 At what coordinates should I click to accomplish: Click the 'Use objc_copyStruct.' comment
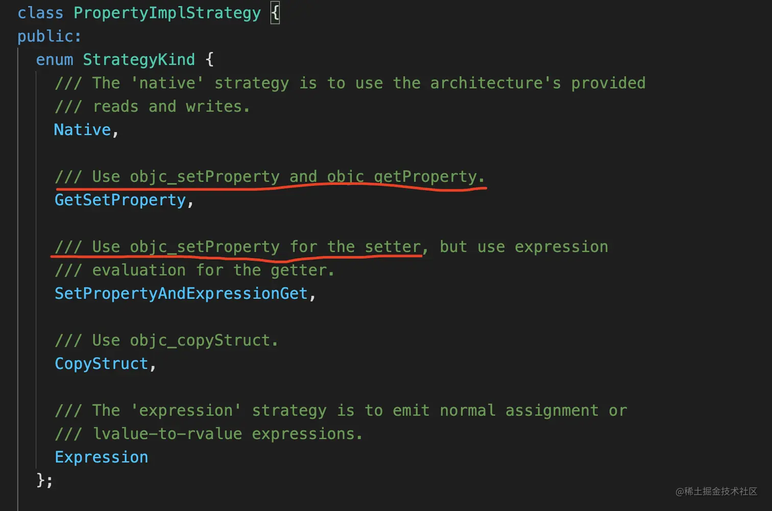(166, 340)
